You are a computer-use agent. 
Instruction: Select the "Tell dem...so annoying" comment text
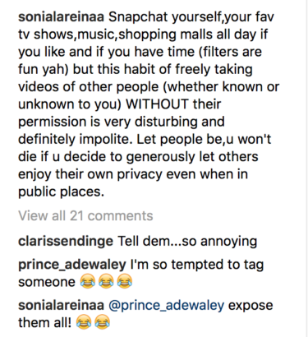click(187, 242)
